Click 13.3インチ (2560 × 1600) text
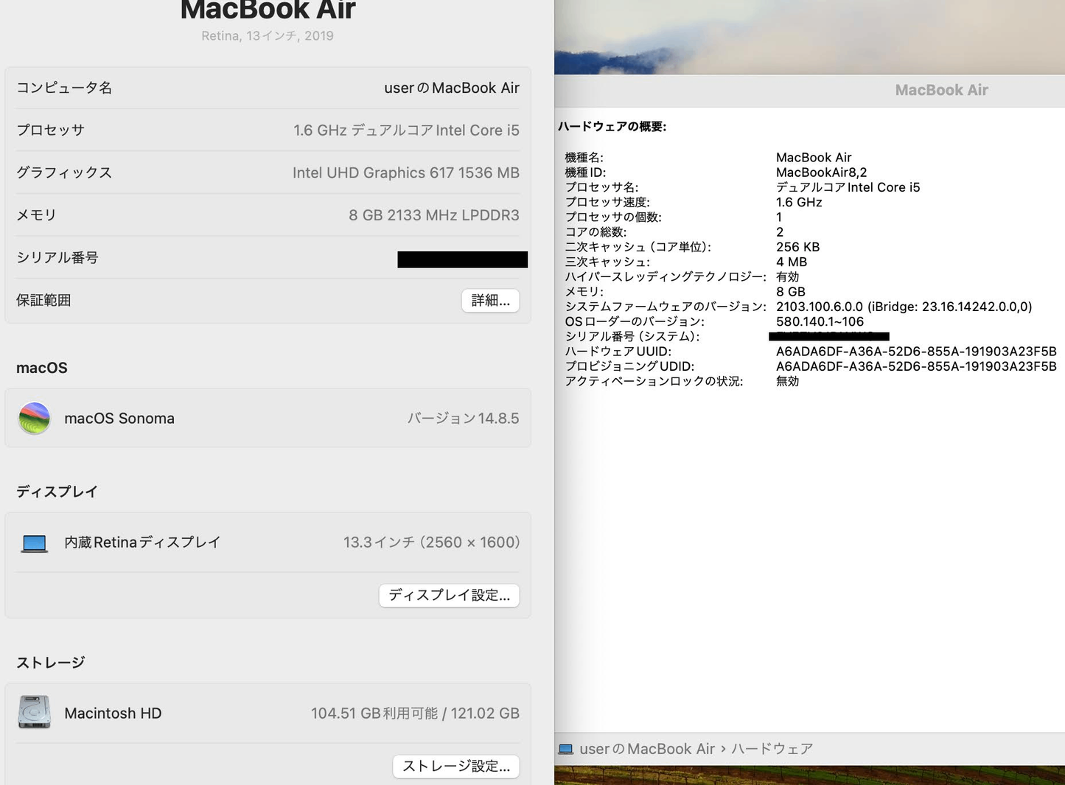The image size is (1065, 785). 432,542
